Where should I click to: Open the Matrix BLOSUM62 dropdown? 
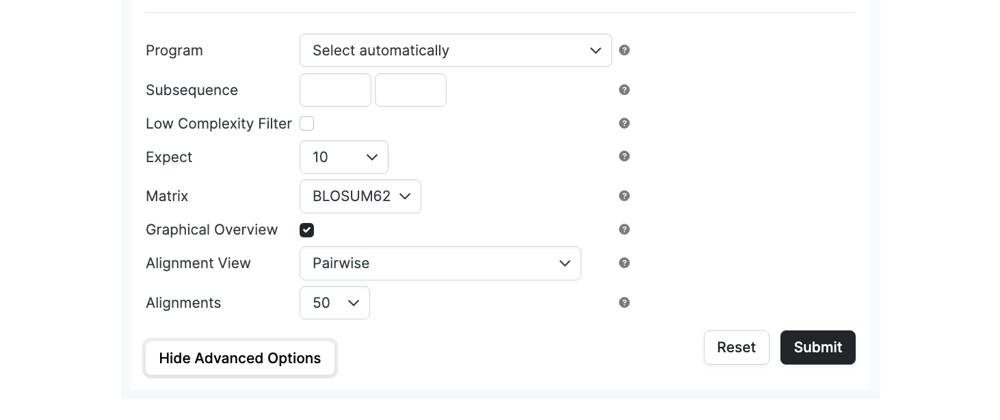pyautogui.click(x=360, y=196)
